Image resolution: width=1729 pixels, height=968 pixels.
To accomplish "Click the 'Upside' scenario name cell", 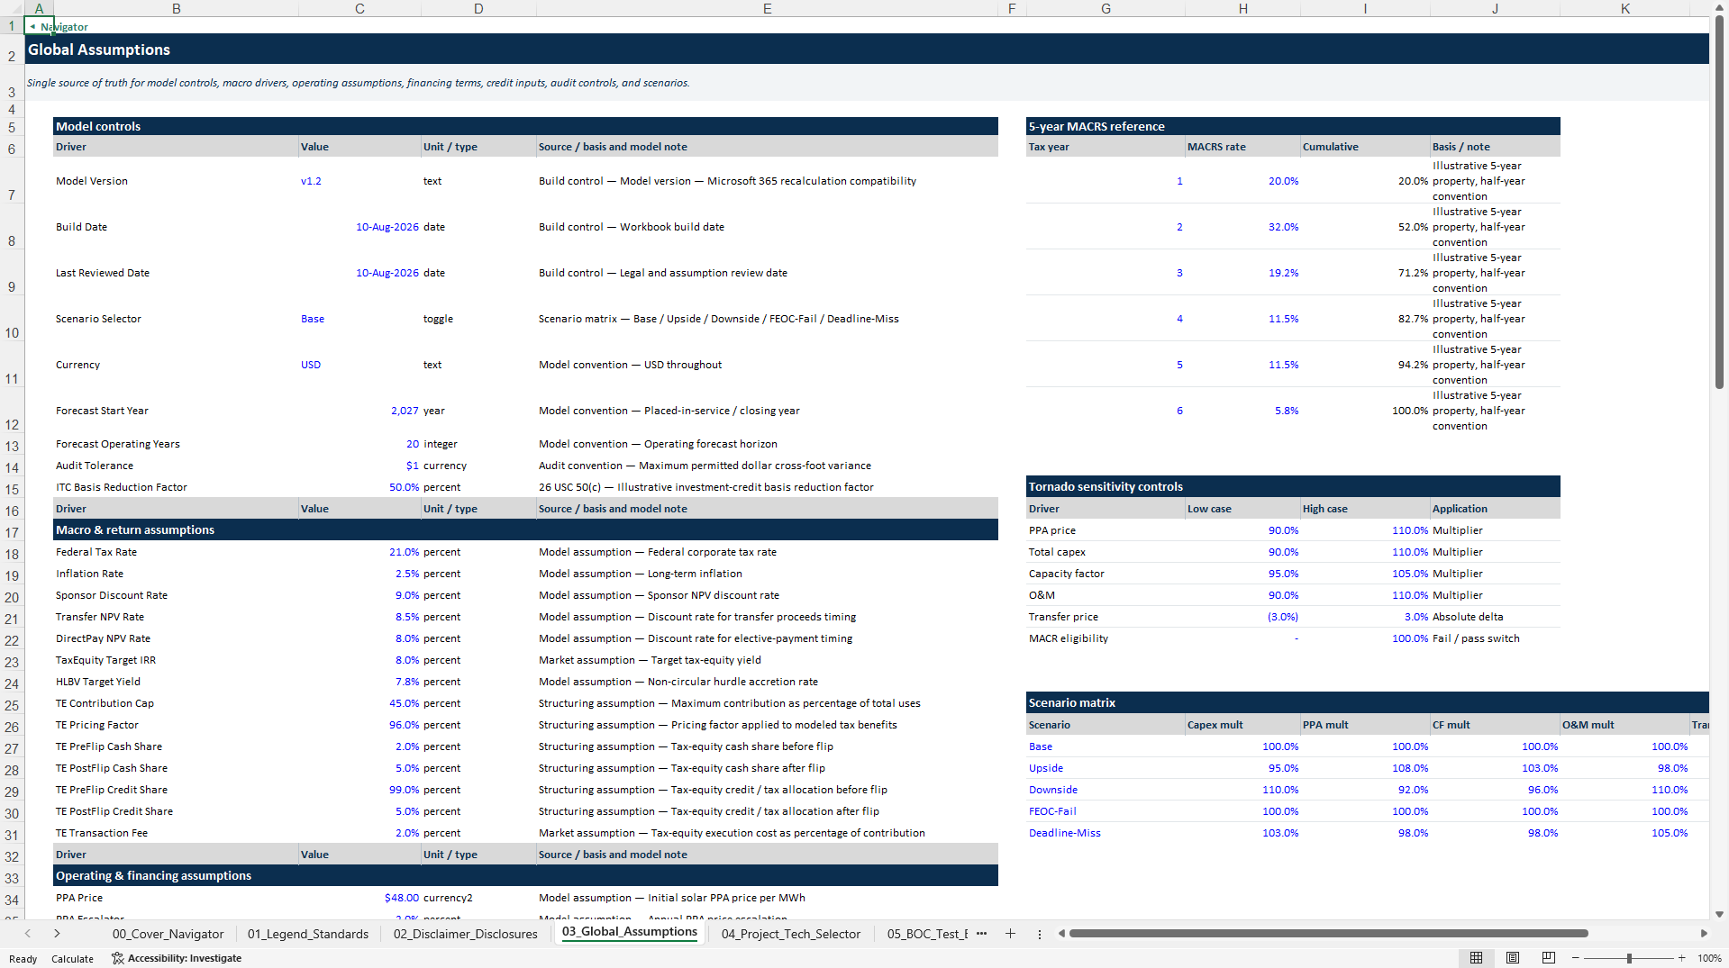I will coord(1106,768).
